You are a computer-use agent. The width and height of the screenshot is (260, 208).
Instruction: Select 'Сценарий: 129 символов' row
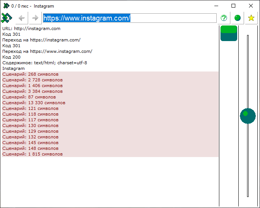[x=110, y=131]
